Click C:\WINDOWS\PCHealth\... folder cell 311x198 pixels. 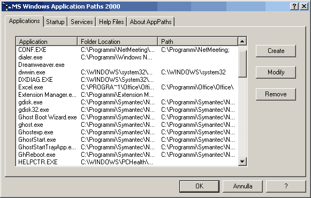(117, 162)
